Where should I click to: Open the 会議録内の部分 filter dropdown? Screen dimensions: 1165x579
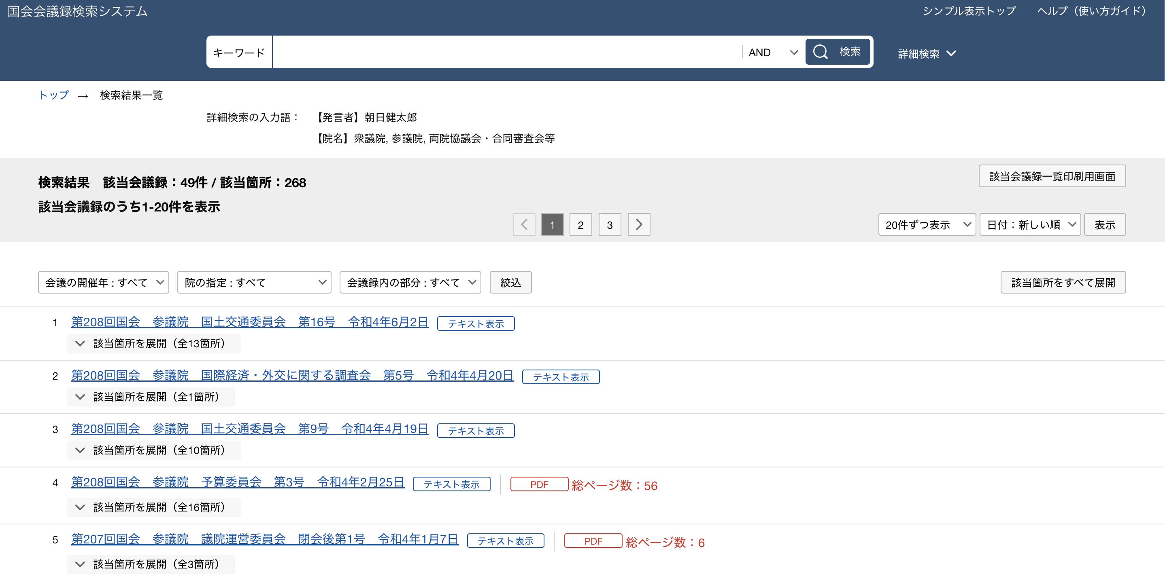[x=410, y=282]
